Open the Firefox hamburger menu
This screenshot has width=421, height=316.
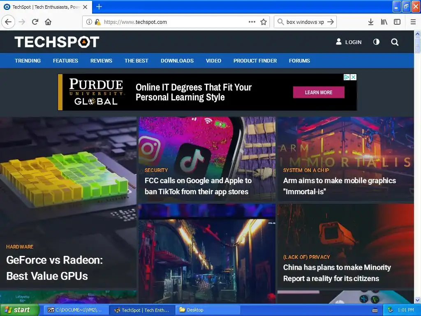pos(413,22)
